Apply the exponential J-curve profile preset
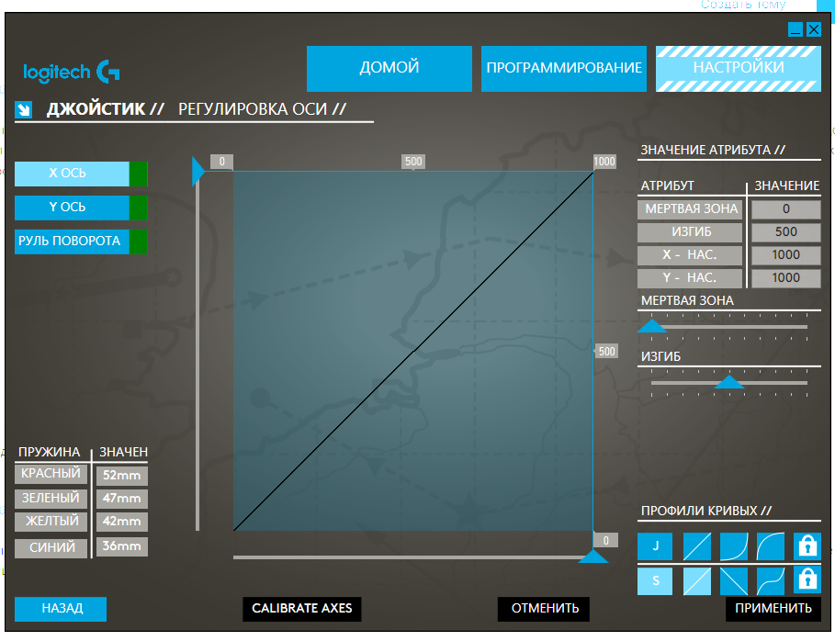The image size is (835, 641). pos(734,546)
